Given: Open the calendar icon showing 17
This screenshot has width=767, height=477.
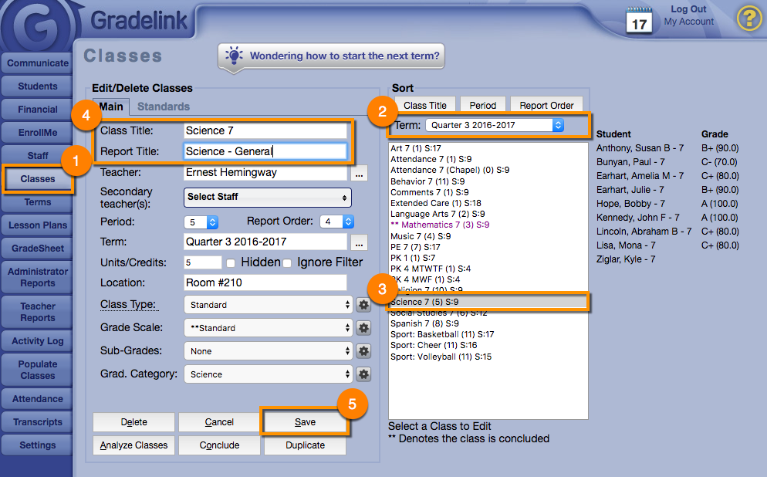Looking at the screenshot, I should coord(639,20).
